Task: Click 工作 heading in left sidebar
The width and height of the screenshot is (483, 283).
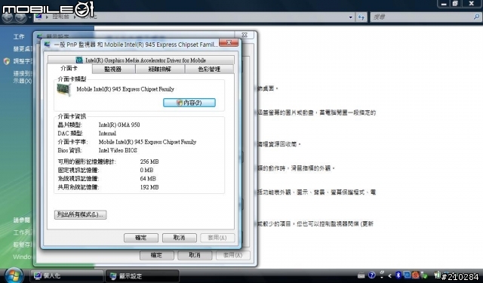Action: click(19, 37)
